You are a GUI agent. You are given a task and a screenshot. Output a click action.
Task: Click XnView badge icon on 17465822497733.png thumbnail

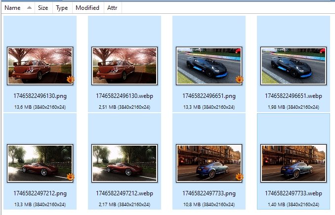[x=240, y=177]
